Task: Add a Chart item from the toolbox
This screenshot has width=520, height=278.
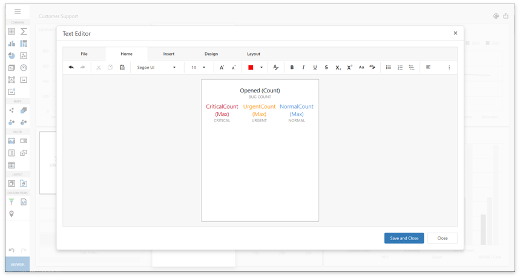Action: pos(12,44)
